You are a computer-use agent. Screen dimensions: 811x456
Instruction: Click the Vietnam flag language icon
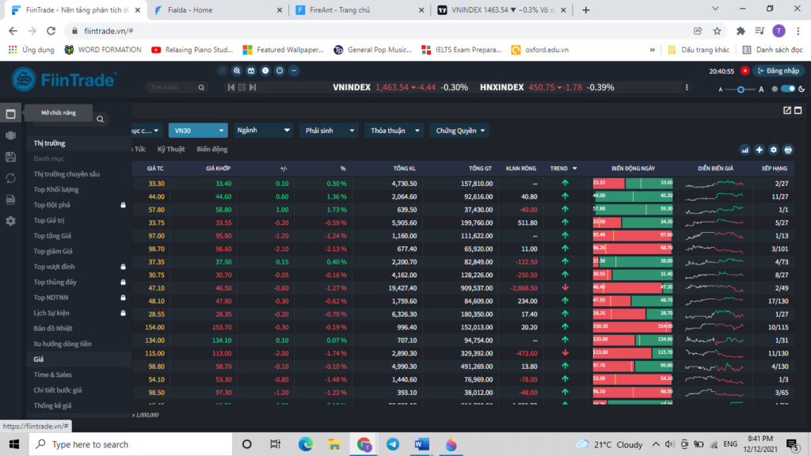pyautogui.click(x=744, y=70)
